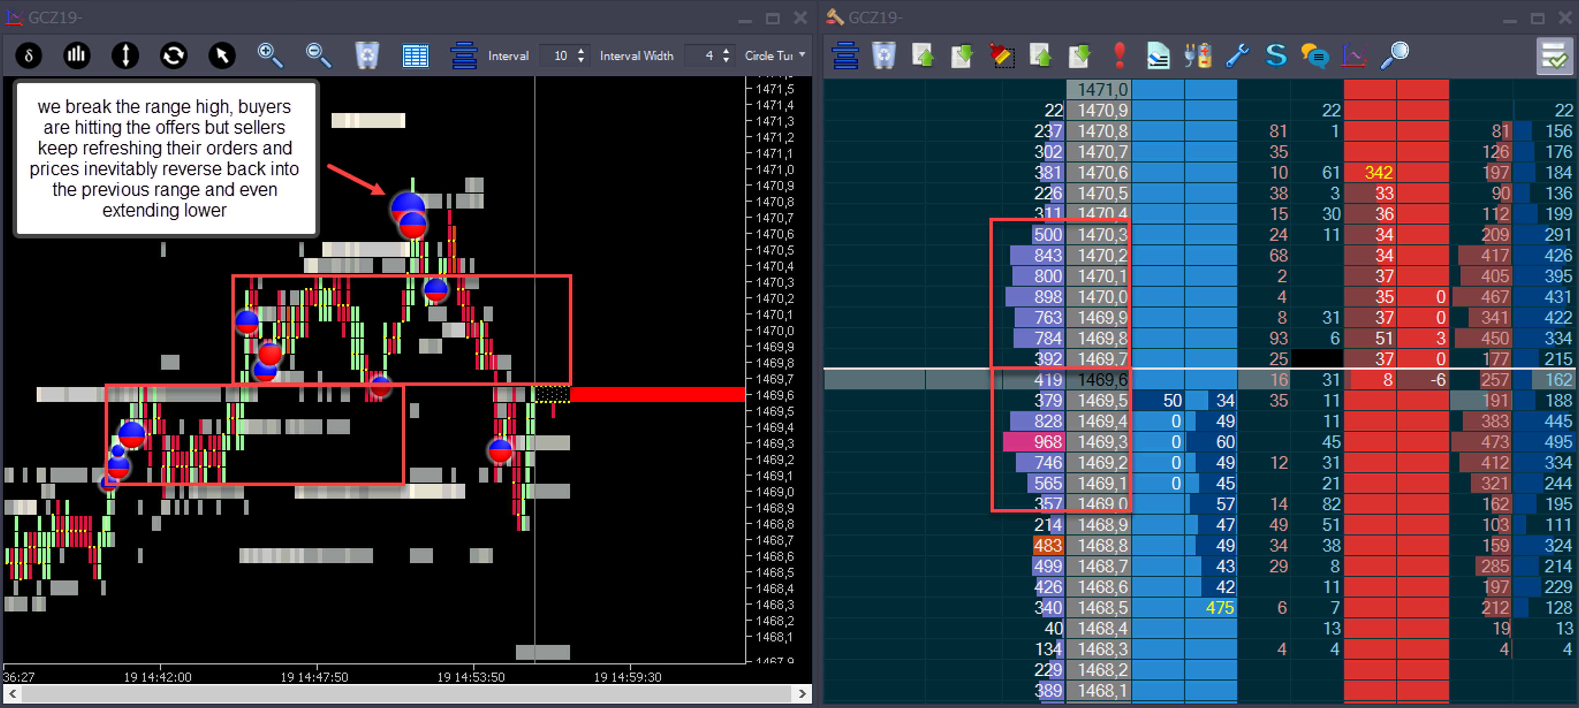Click the Interval field showing 10
The width and height of the screenshot is (1579, 708).
point(557,56)
